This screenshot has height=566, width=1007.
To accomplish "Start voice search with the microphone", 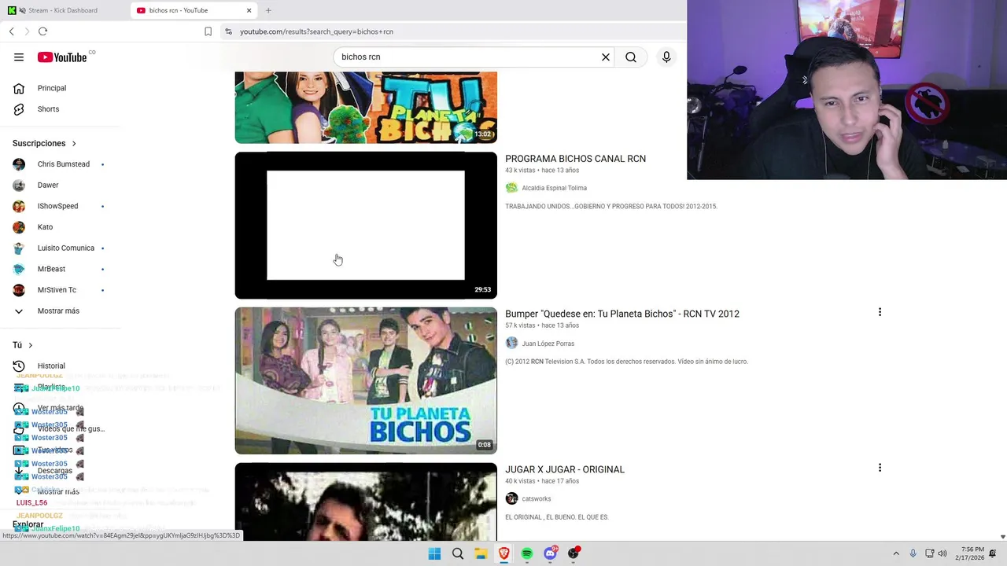I will point(666,57).
